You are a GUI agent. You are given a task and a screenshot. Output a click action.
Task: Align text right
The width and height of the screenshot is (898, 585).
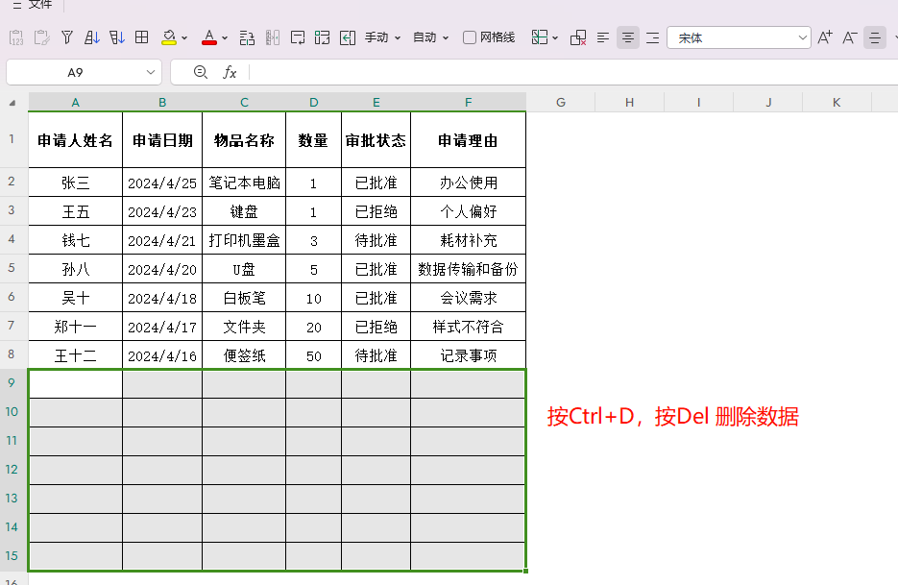click(652, 37)
